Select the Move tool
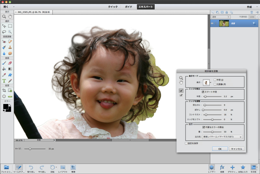 4,26
